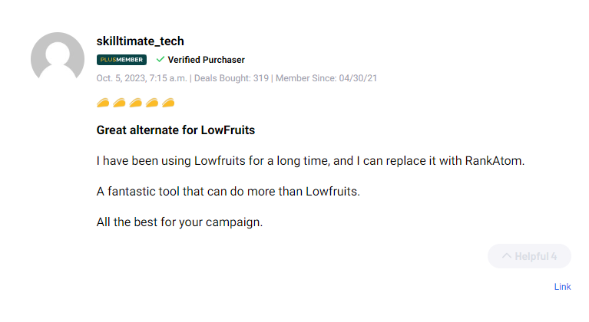Select the Verified Purchaser label
Viewport: 589px width, 322px height.
(207, 60)
